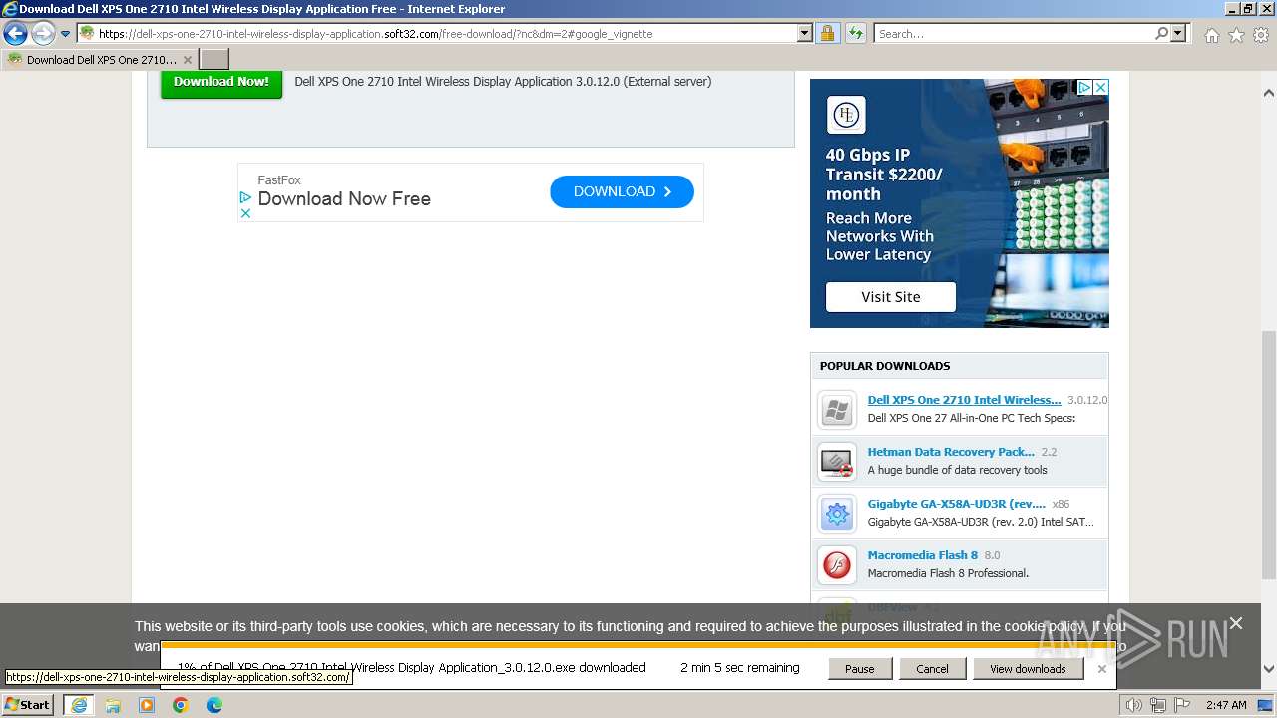This screenshot has height=718, width=1277.
Task: Click the 2:47 AM clock
Action: pyautogui.click(x=1226, y=705)
